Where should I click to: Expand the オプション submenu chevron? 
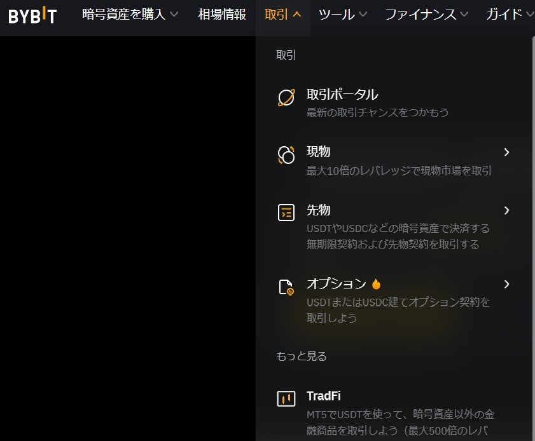click(506, 284)
